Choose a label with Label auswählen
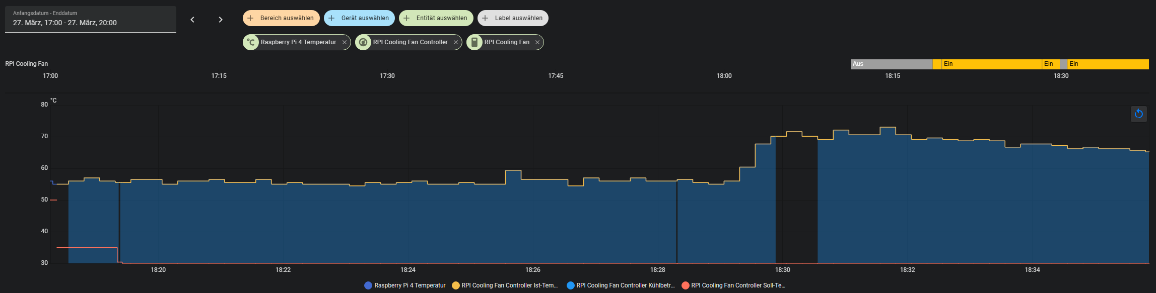The image size is (1156, 293). point(513,18)
